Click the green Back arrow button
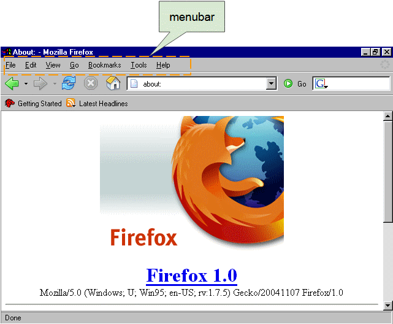Screen dimensions: 393x324 [12, 83]
